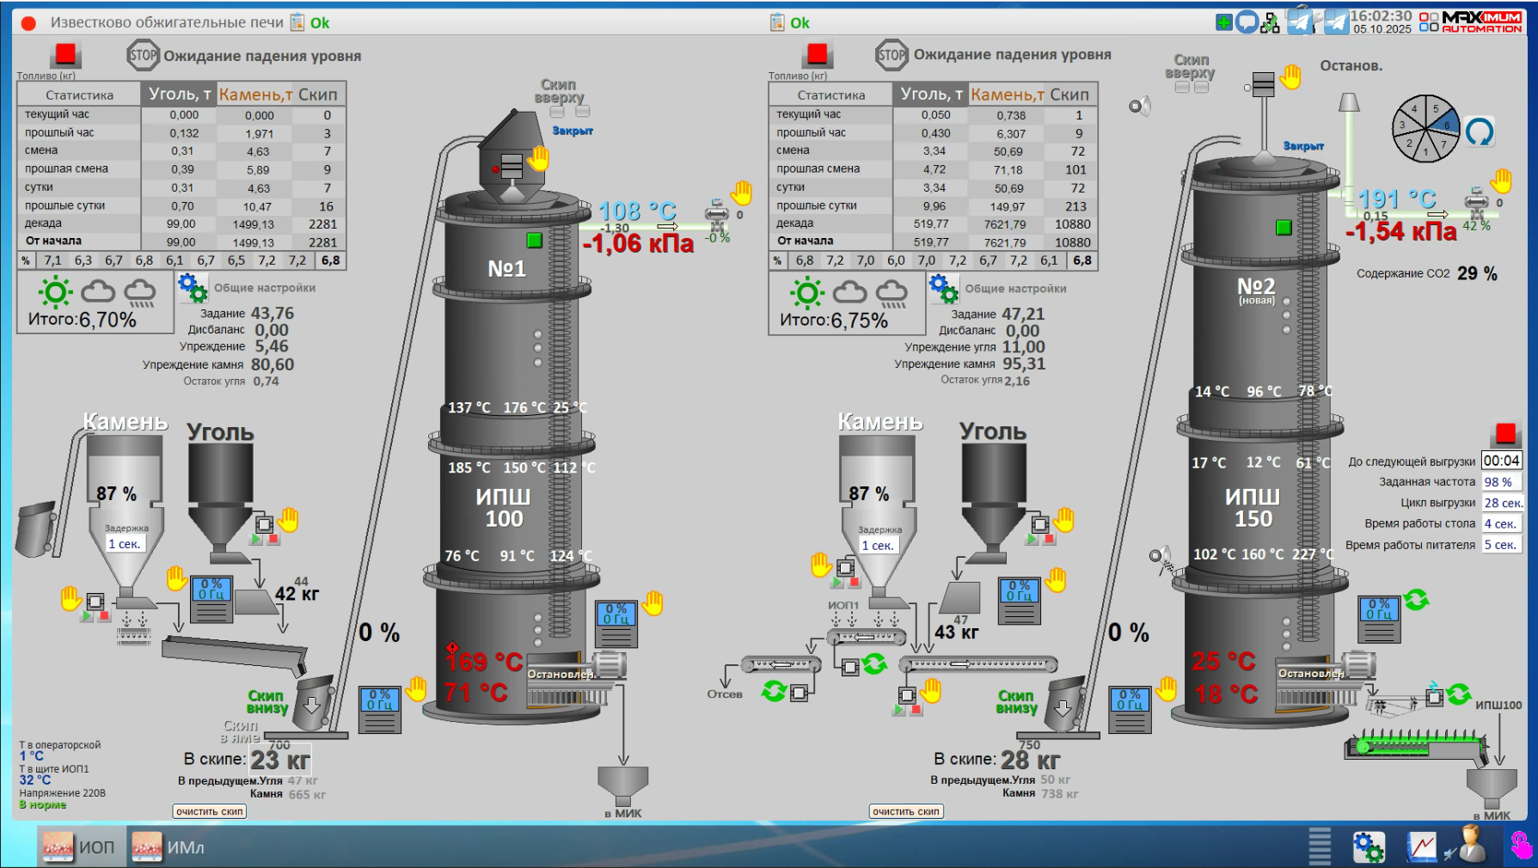Open the user account icon in bottom bar
The height and width of the screenshot is (868, 1538).
pos(1469,846)
